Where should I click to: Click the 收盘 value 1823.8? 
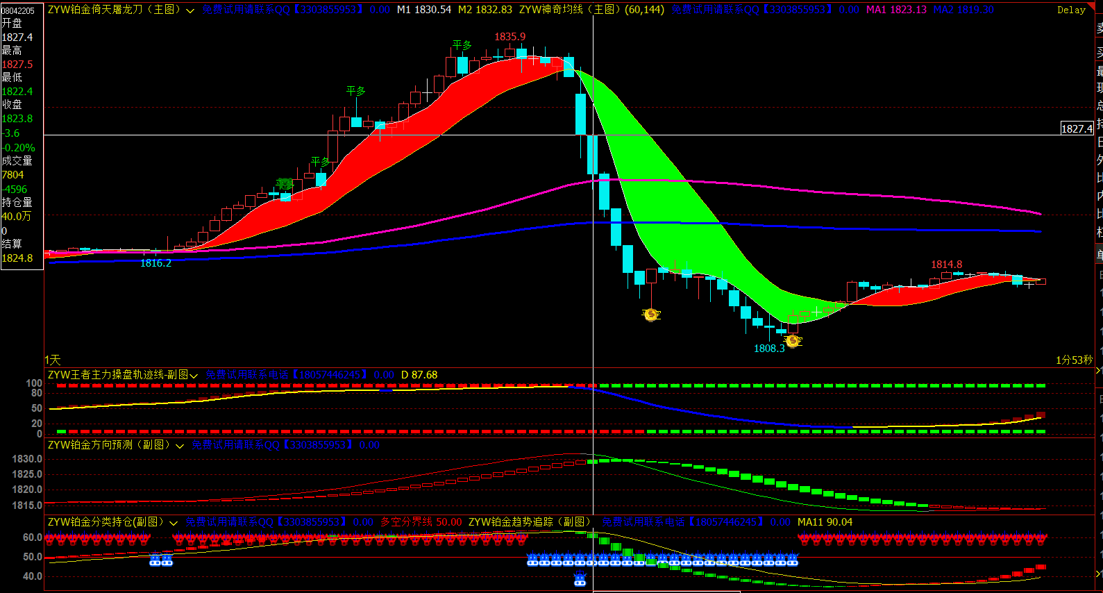(17, 118)
